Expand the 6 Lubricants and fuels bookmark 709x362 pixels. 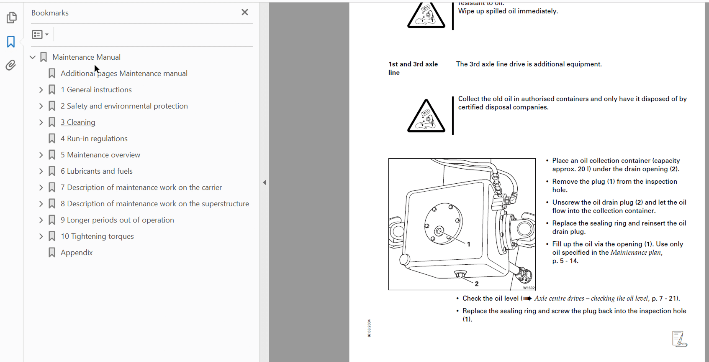[41, 171]
